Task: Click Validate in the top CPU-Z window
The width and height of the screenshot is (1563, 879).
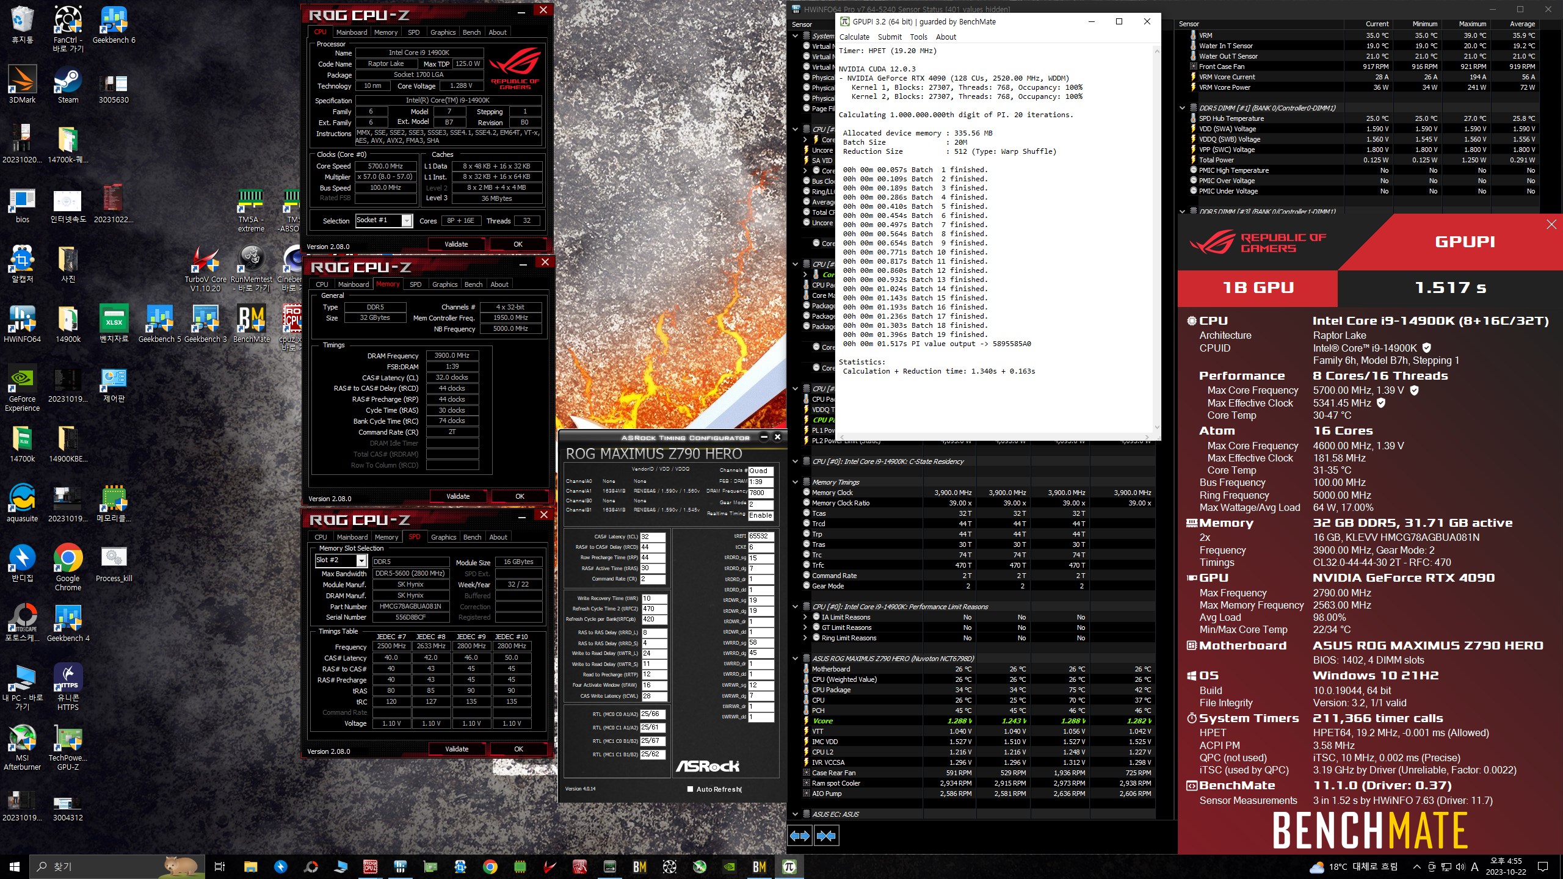Action: point(456,244)
